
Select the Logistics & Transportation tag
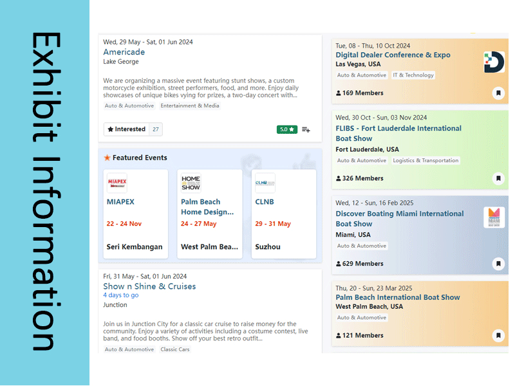[426, 160]
